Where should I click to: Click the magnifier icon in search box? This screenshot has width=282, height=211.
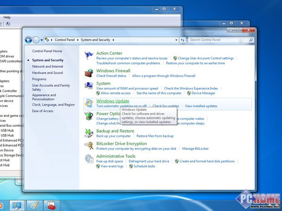[251, 40]
